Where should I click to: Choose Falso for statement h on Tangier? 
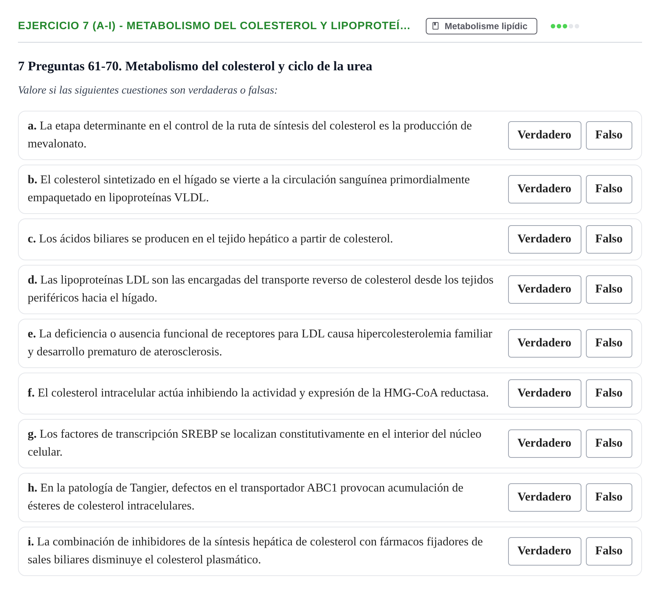point(609,497)
